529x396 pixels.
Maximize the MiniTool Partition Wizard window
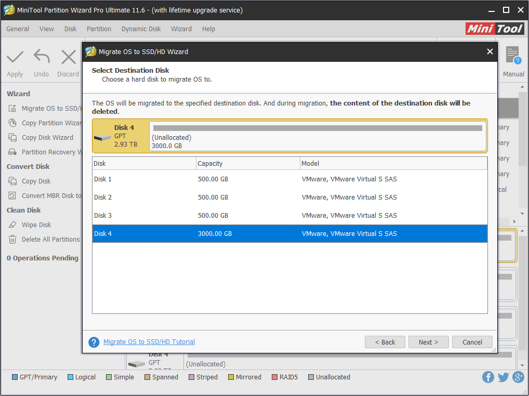click(506, 10)
